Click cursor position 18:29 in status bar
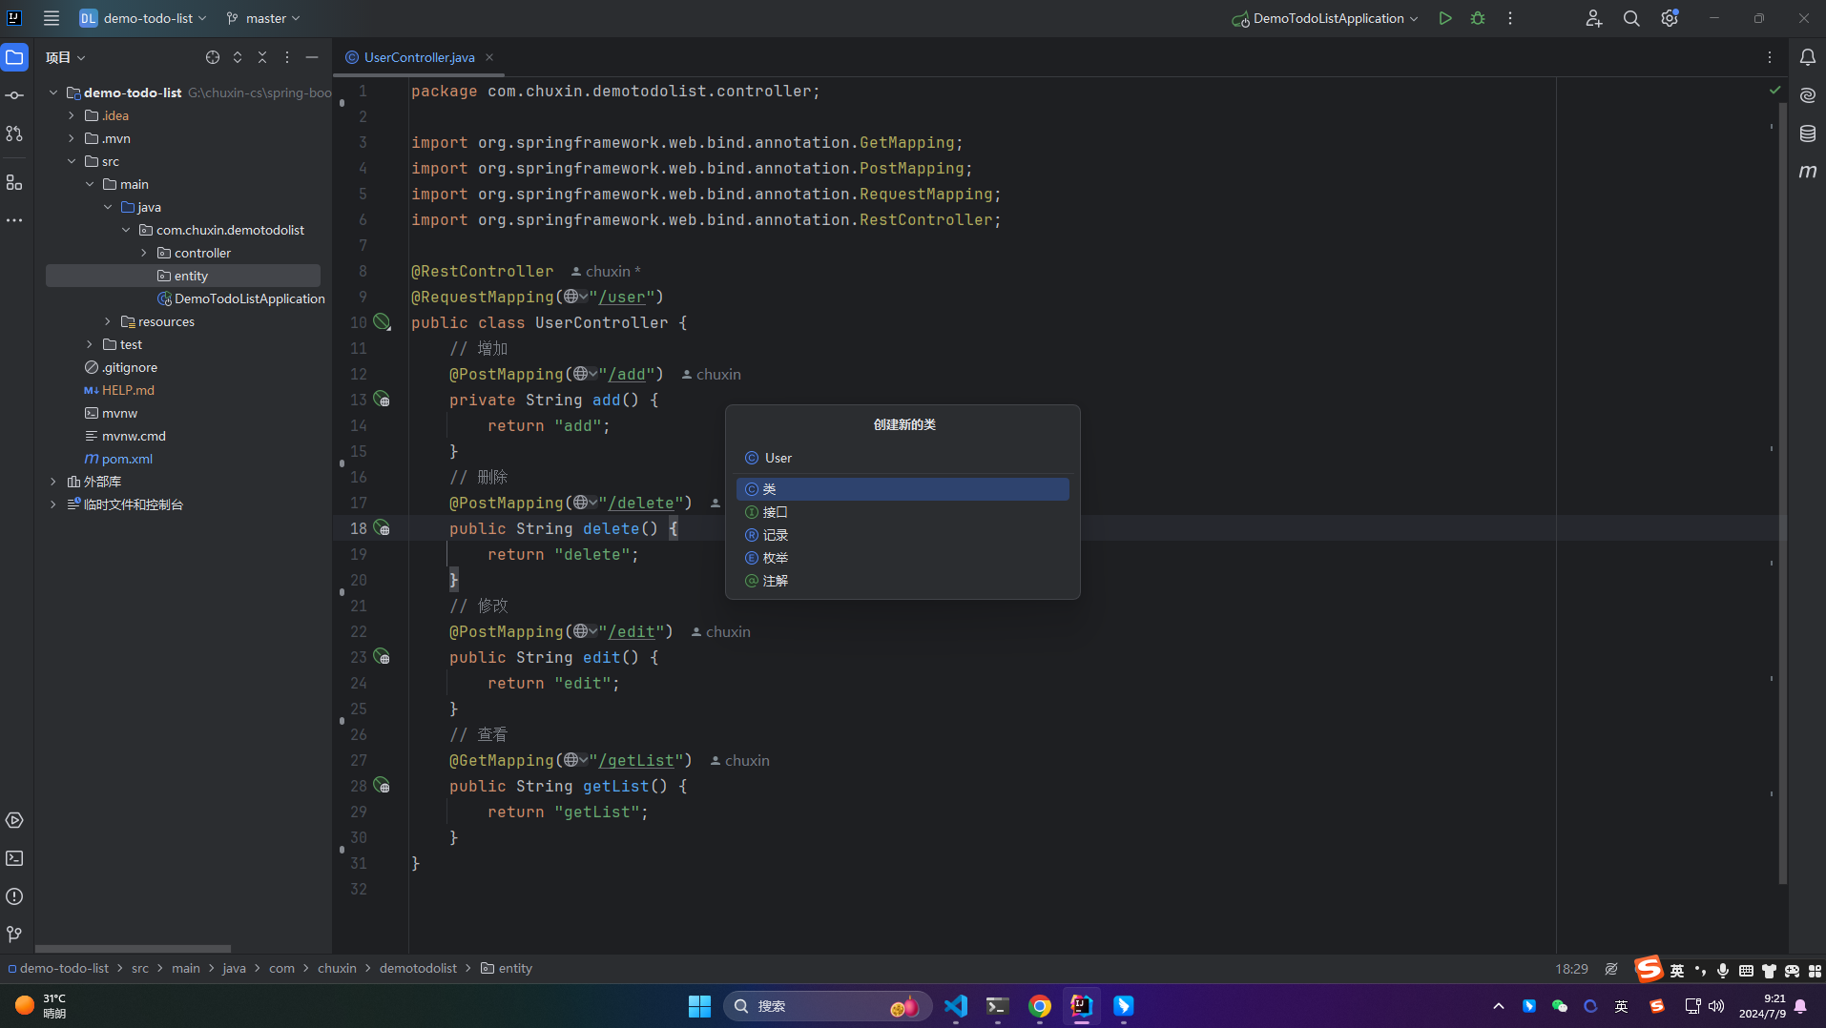1826x1028 pixels. pyautogui.click(x=1571, y=968)
